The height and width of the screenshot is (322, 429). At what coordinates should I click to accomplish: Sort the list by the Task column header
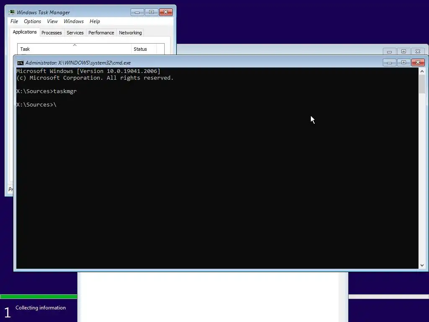(75, 49)
